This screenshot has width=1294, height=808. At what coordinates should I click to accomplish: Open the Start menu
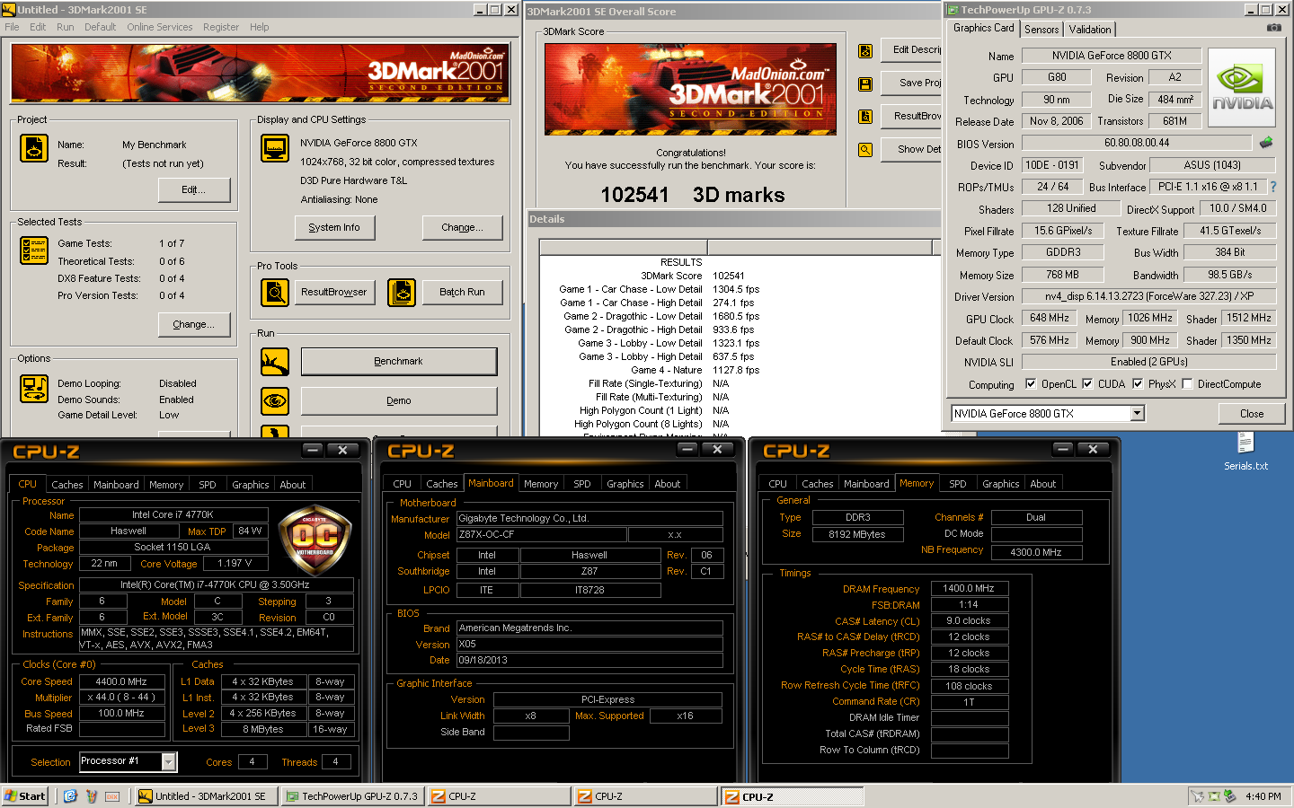(x=25, y=796)
